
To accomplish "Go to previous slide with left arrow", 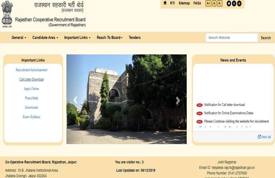I will click(x=75, y=100).
